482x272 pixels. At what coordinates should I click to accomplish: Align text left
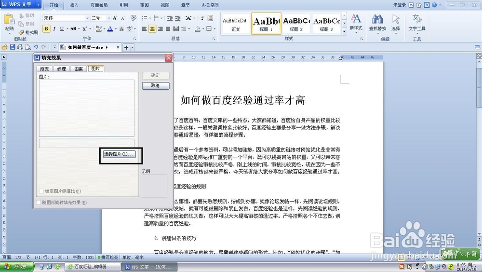point(144,28)
